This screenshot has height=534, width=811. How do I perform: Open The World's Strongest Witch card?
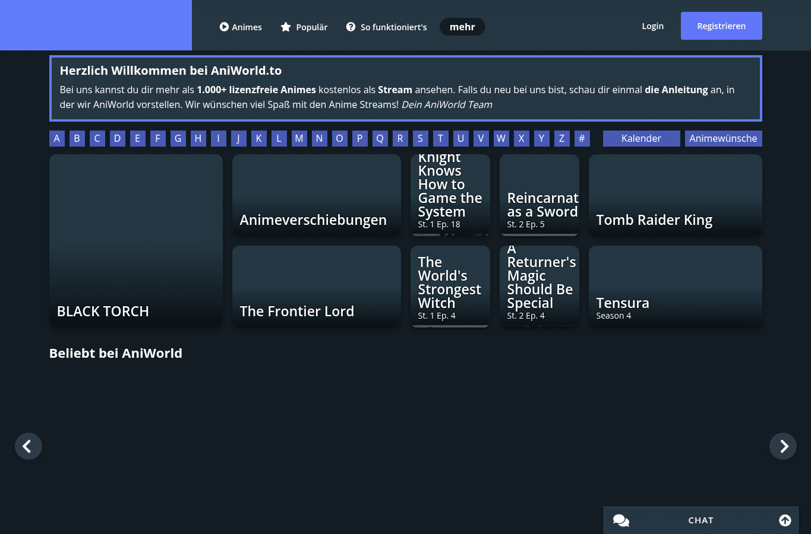pyautogui.click(x=450, y=286)
